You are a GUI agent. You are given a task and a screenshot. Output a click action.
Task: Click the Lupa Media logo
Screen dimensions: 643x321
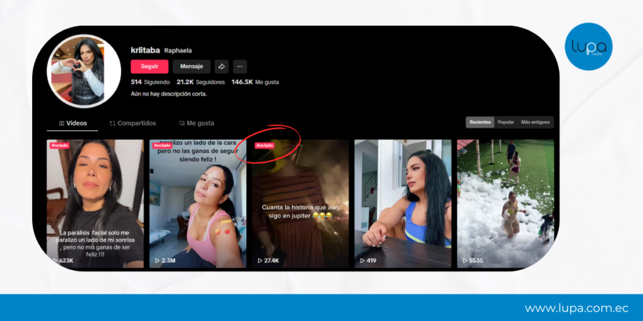coord(588,46)
